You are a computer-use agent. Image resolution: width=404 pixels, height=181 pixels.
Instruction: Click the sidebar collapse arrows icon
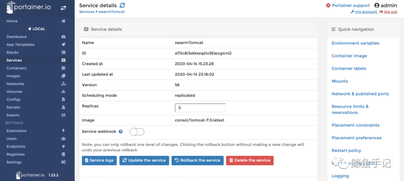point(63,7)
